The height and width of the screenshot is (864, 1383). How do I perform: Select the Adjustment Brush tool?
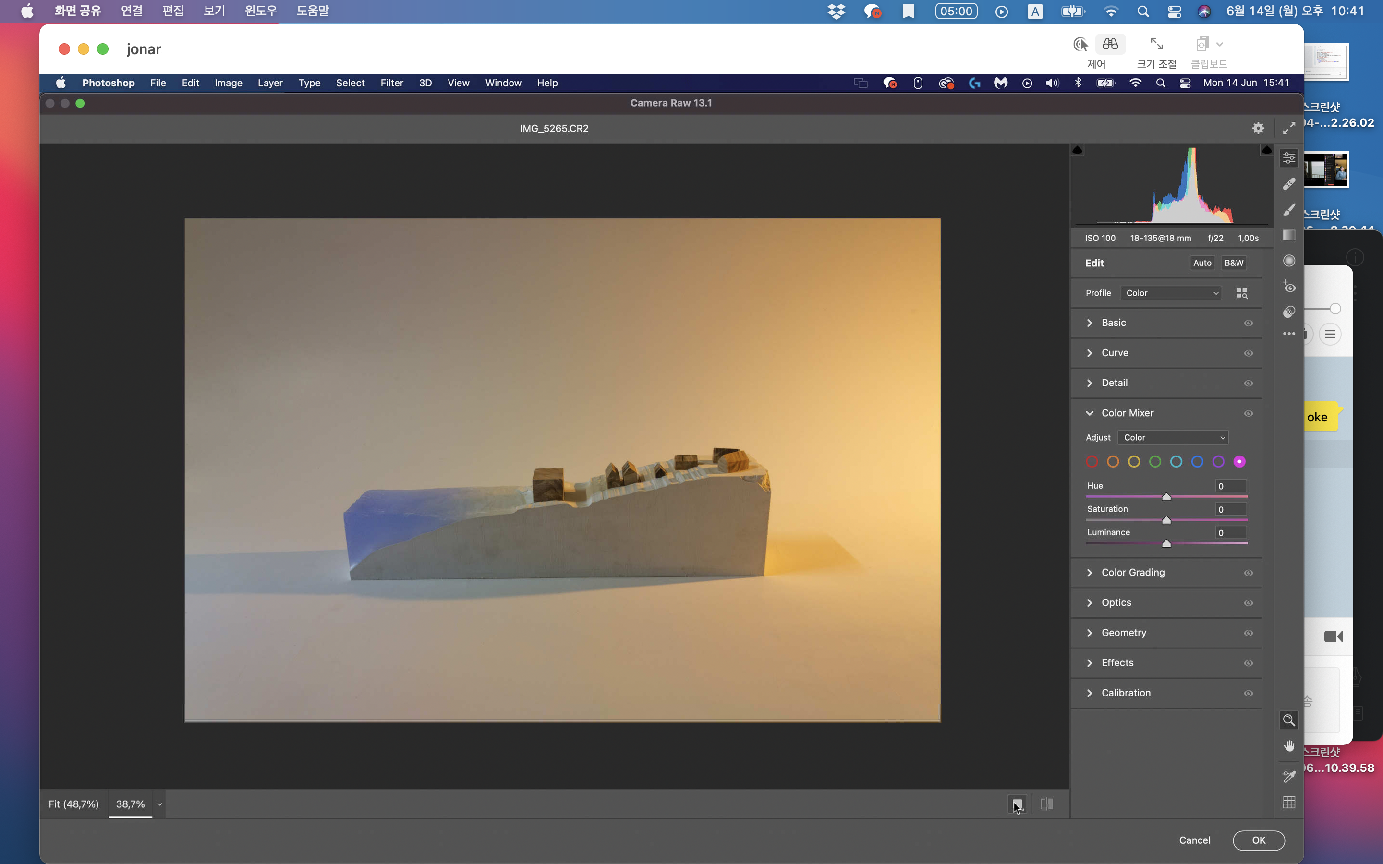1289,210
